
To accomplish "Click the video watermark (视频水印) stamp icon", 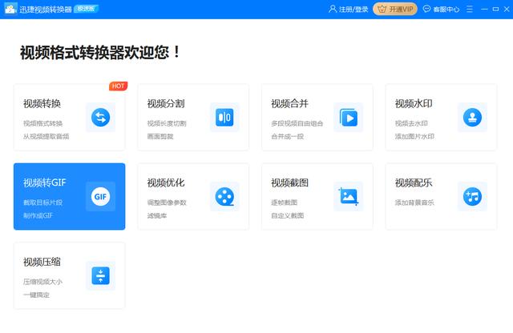I will (472, 118).
